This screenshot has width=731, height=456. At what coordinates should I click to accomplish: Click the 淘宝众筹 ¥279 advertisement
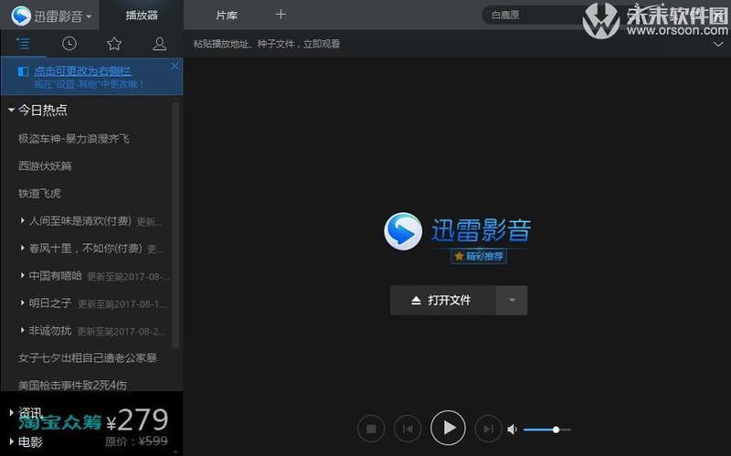[92, 423]
